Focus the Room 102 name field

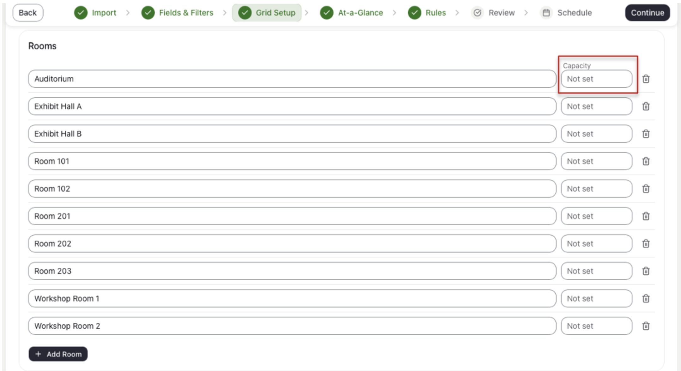click(292, 189)
